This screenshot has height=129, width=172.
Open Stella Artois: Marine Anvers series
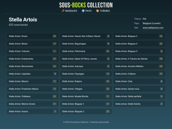pyautogui.click(x=33, y=104)
